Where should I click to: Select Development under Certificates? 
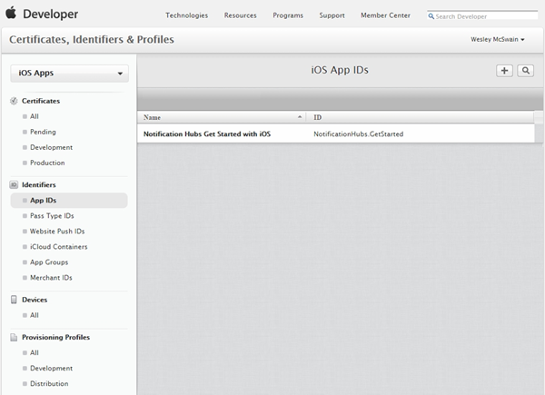pos(51,147)
